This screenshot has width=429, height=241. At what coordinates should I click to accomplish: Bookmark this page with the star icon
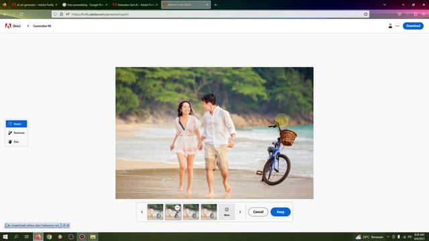[365, 14]
